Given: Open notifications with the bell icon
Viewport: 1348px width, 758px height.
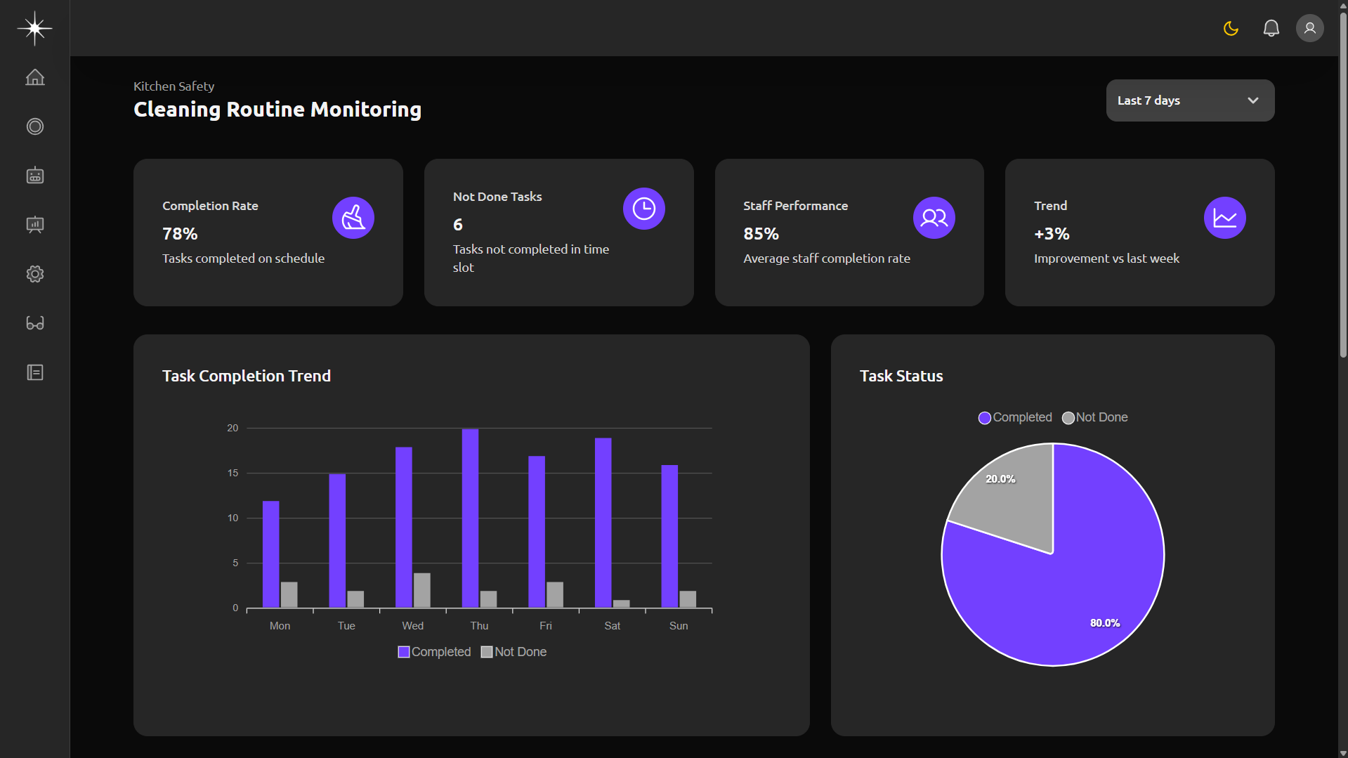Looking at the screenshot, I should [1271, 28].
